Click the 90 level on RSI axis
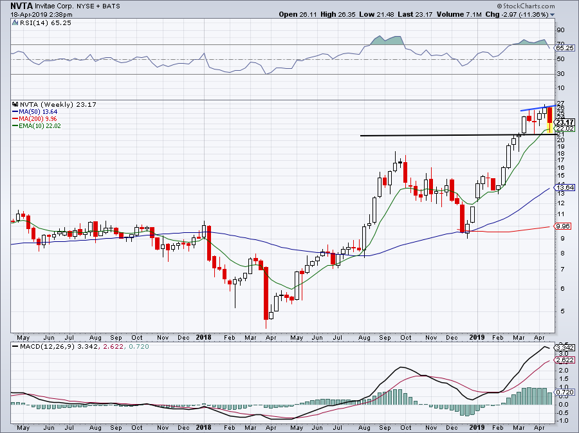 coord(560,30)
